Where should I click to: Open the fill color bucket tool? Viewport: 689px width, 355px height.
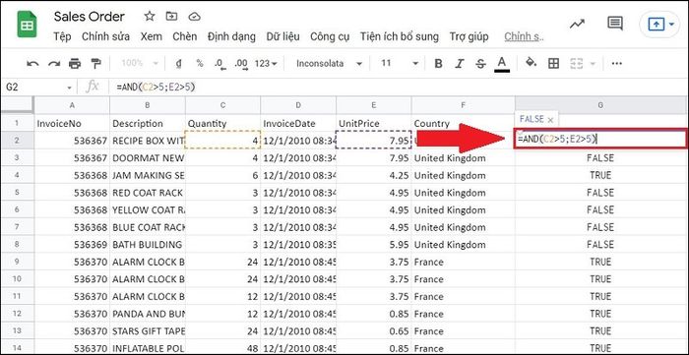532,63
